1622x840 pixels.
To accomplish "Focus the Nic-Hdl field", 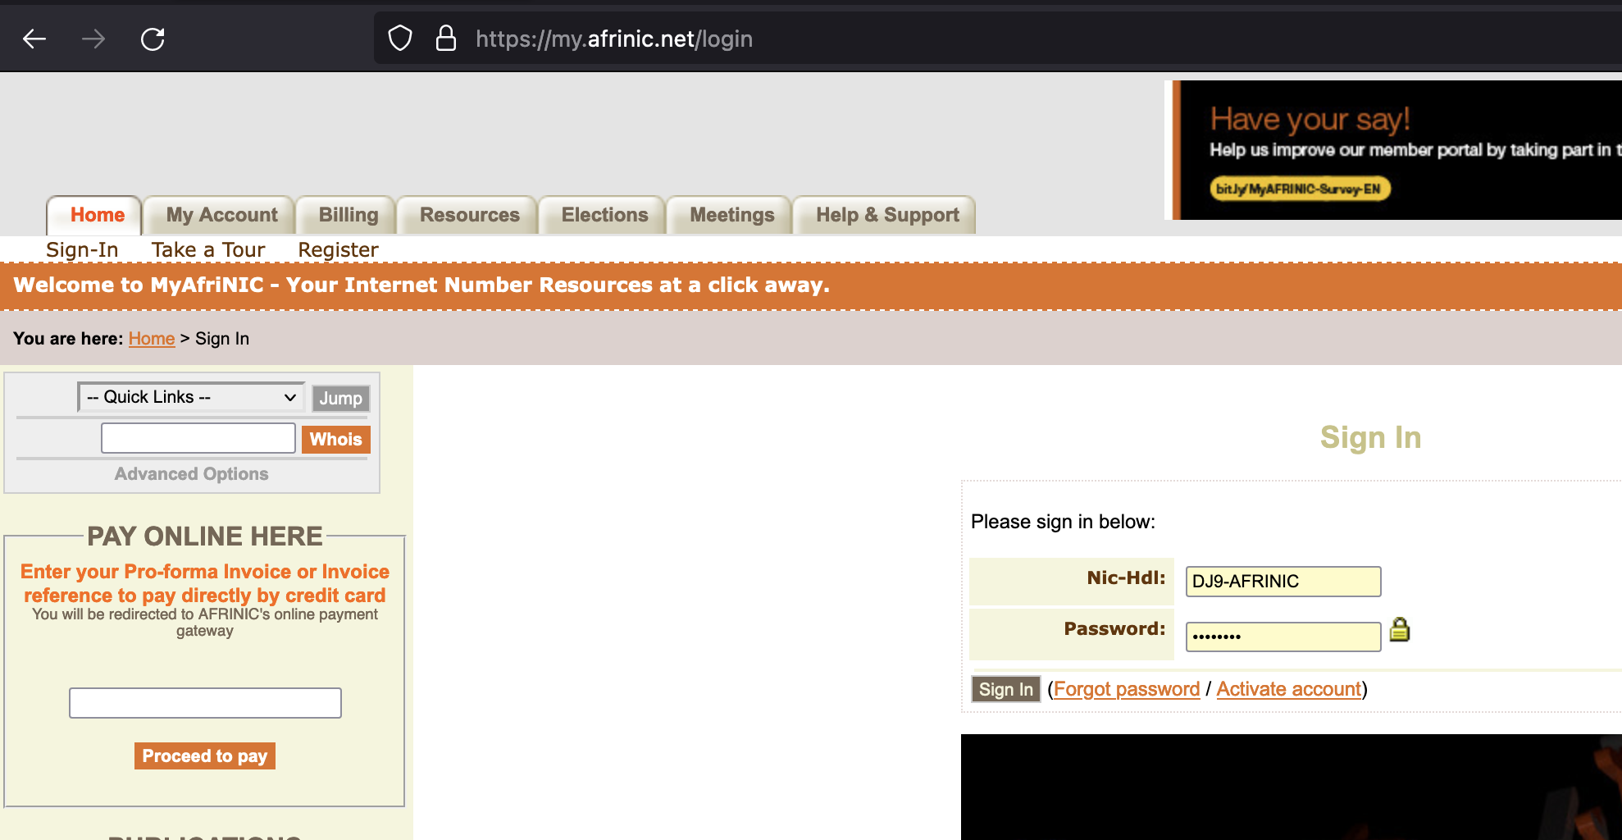I will (1283, 582).
